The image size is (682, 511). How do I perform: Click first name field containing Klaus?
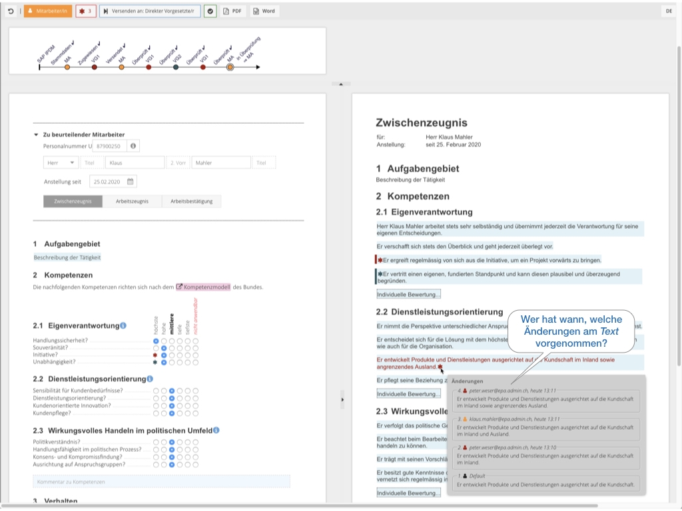point(135,162)
